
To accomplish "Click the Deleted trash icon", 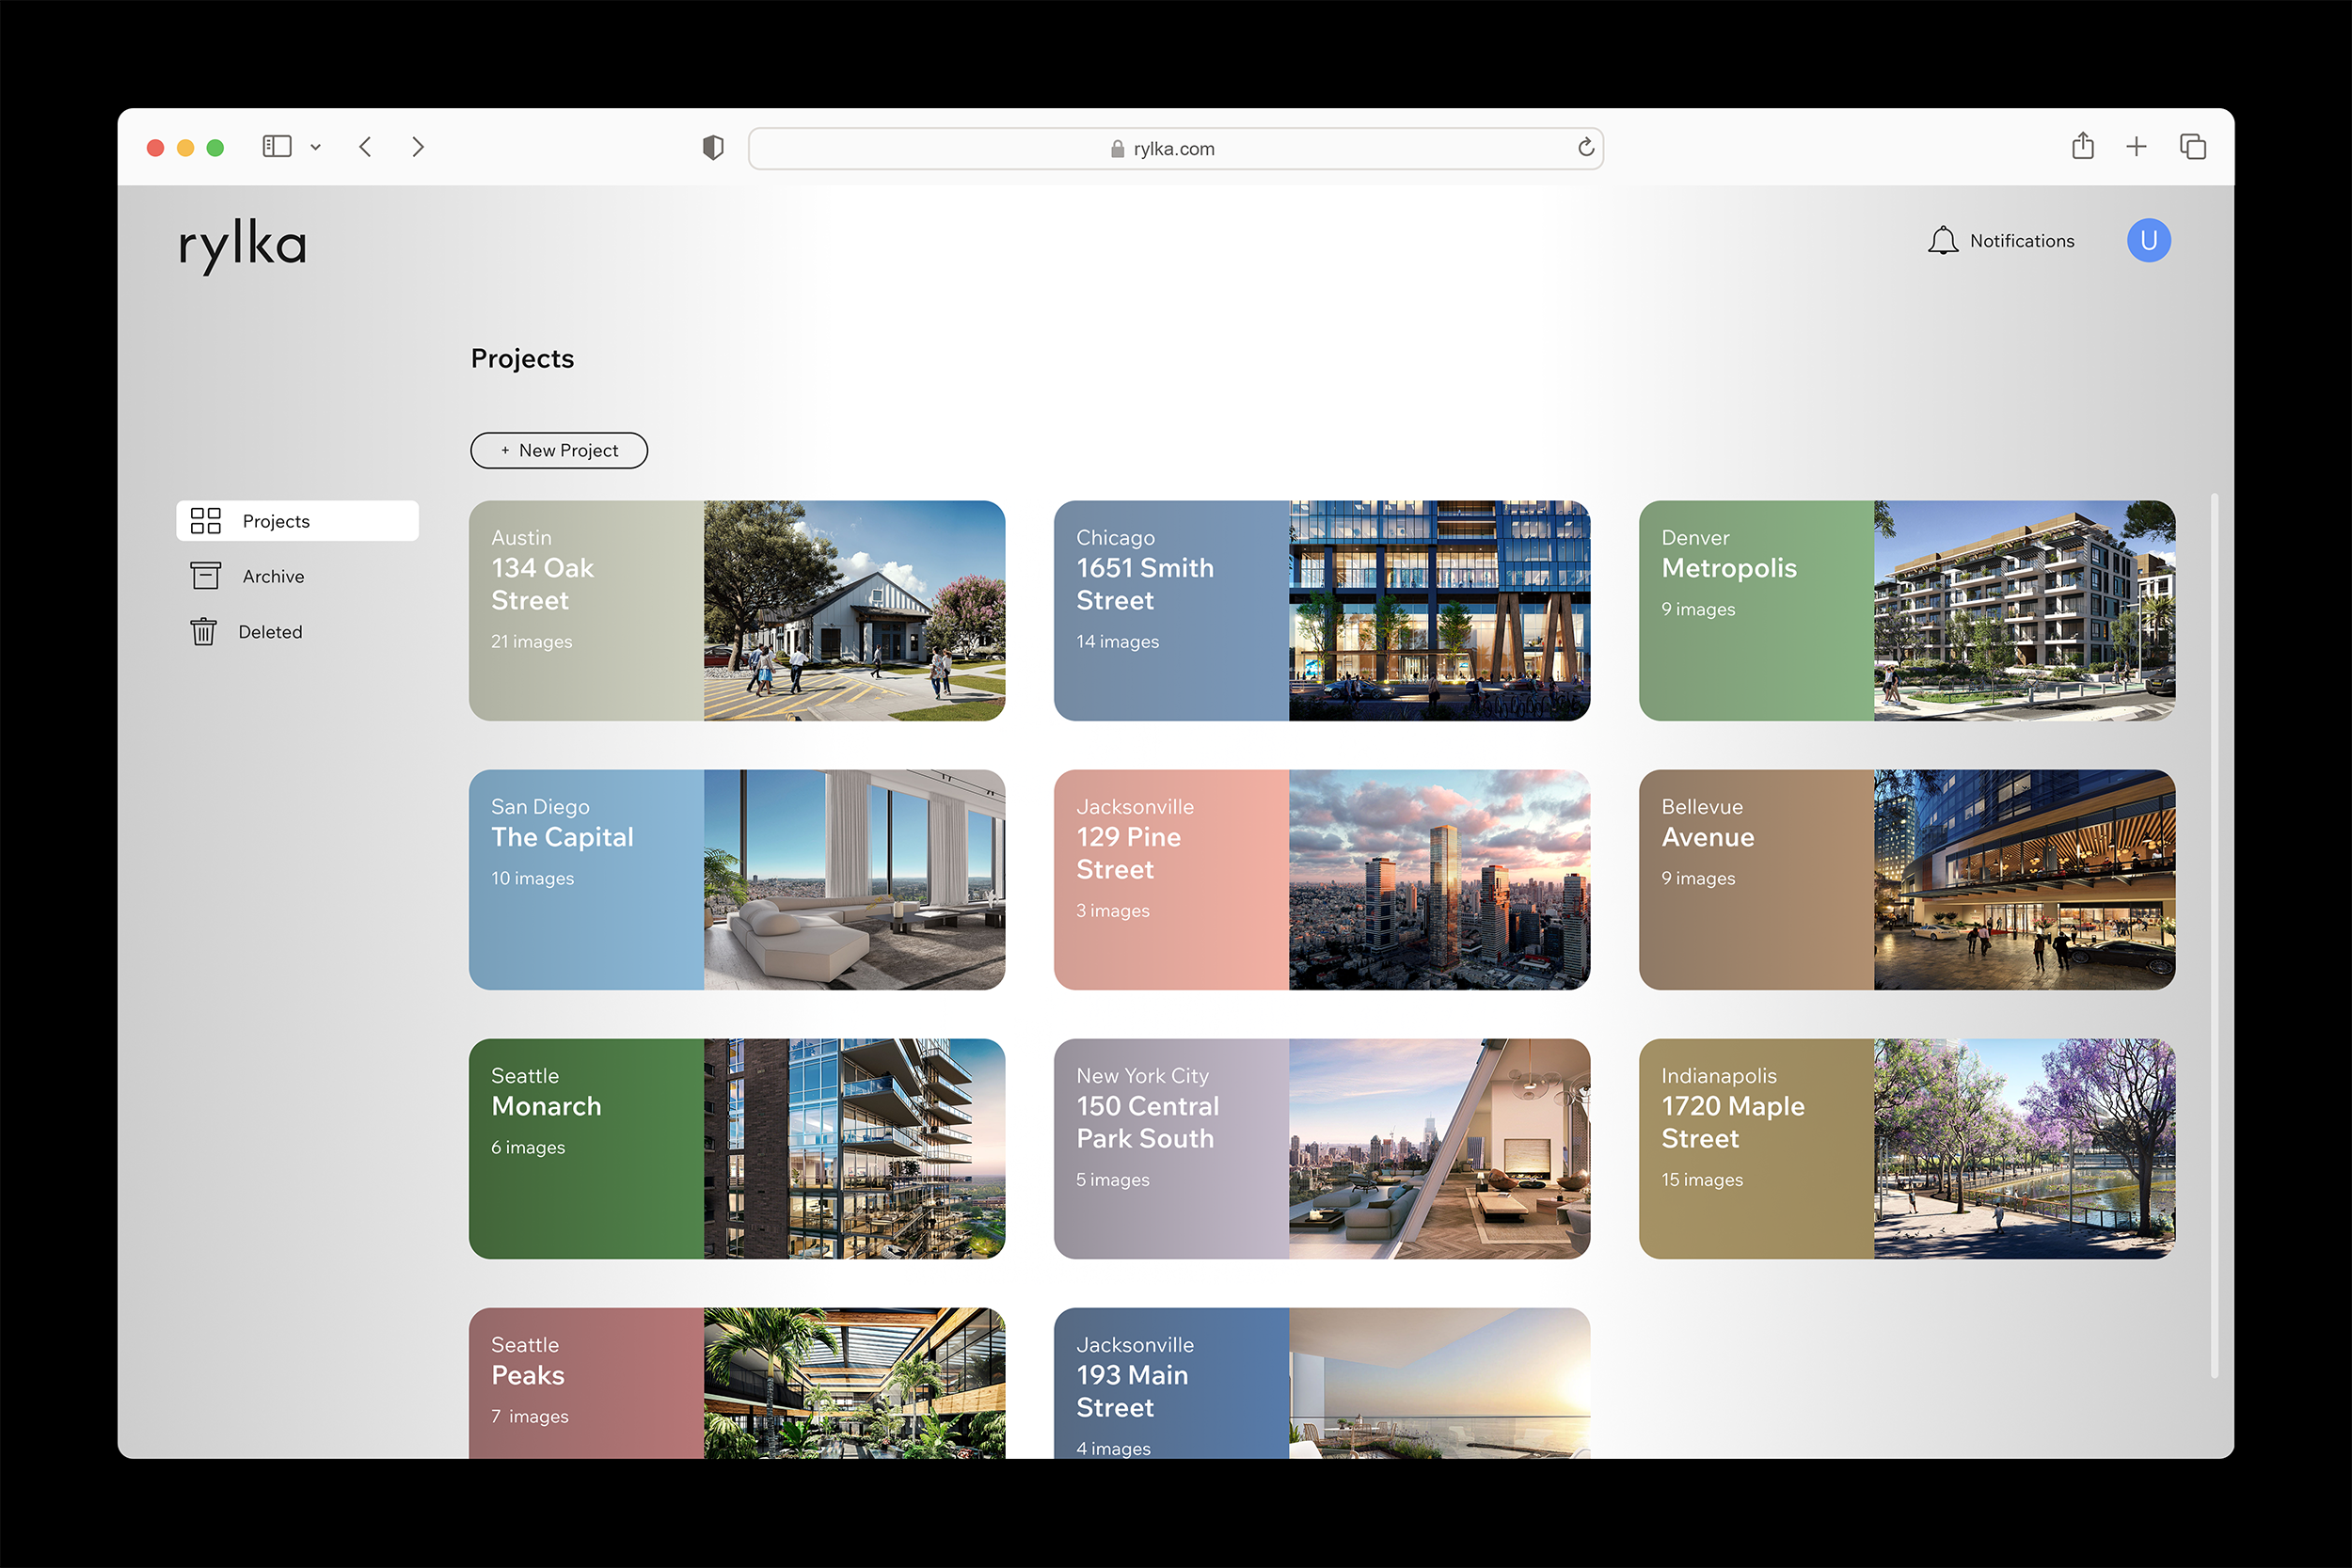I will pyautogui.click(x=203, y=632).
